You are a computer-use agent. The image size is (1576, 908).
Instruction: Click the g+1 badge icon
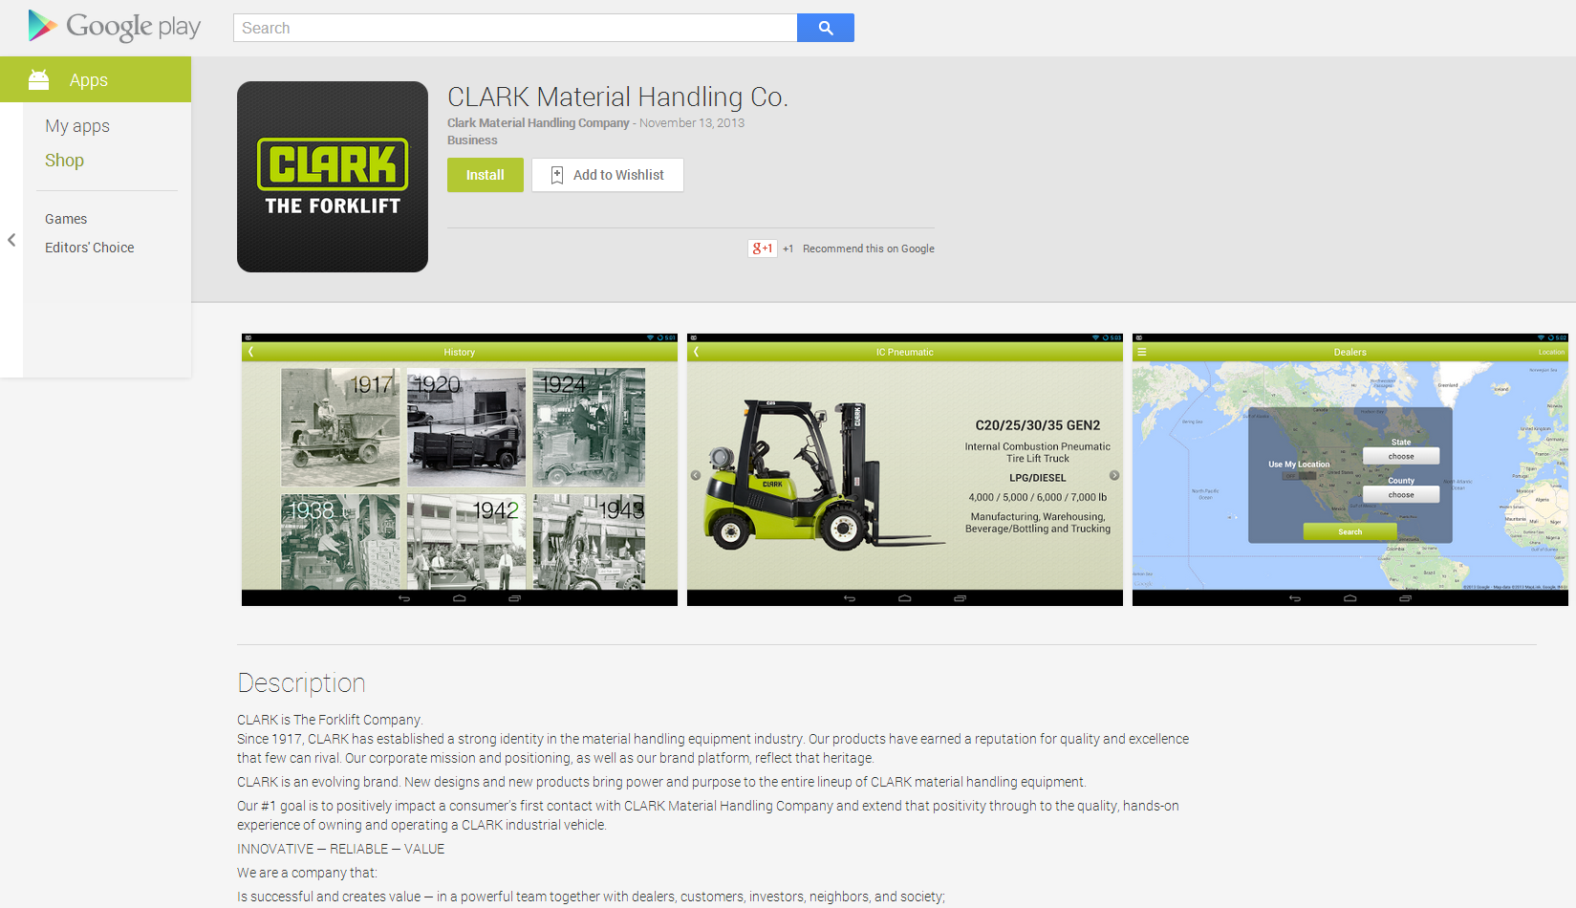[x=762, y=248]
